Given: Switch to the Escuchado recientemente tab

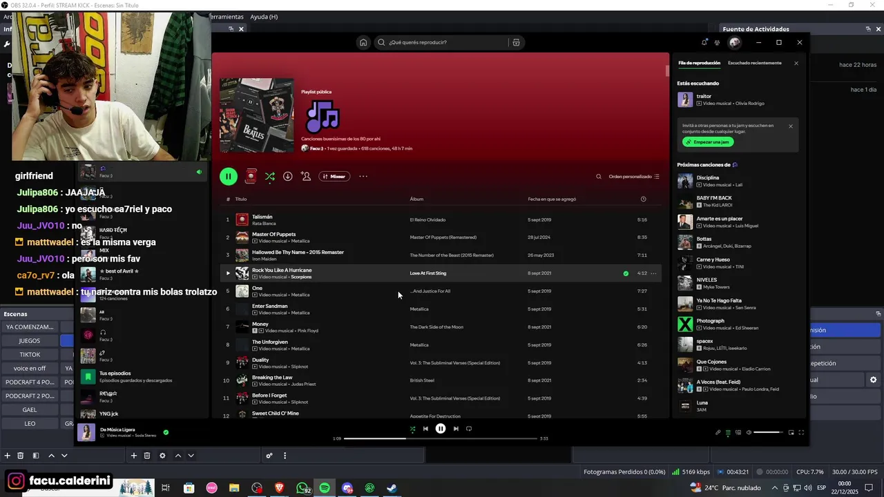Looking at the screenshot, I should point(755,63).
